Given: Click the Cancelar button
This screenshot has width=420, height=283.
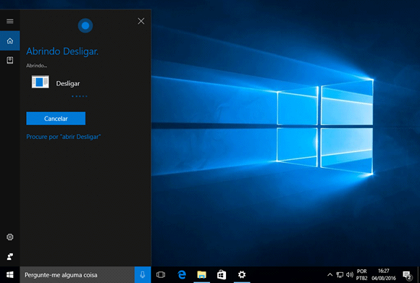Looking at the screenshot, I should tap(56, 119).
